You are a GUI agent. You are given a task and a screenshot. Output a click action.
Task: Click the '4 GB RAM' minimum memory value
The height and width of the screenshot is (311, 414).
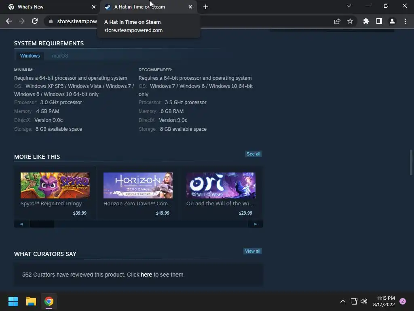click(48, 111)
